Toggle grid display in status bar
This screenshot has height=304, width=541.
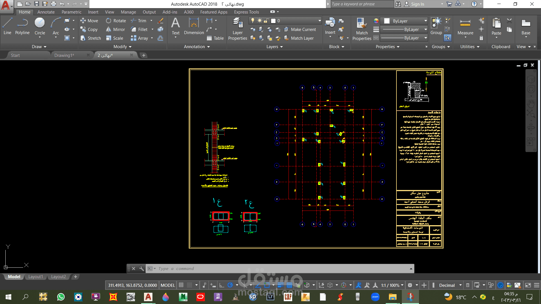[181, 285]
